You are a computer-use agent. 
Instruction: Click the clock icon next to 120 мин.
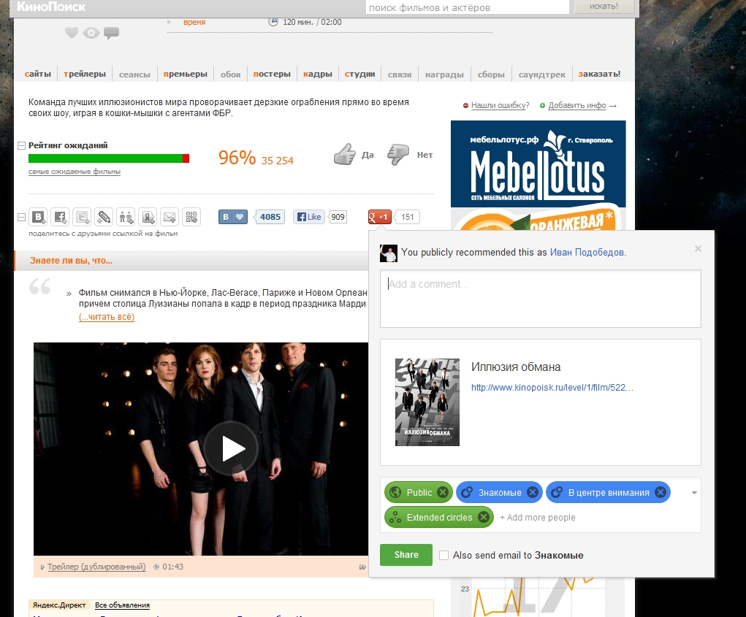point(273,22)
